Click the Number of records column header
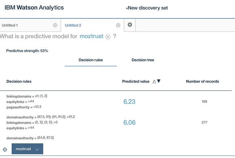Screen dimensions: 235x158 pyautogui.click(x=203, y=81)
